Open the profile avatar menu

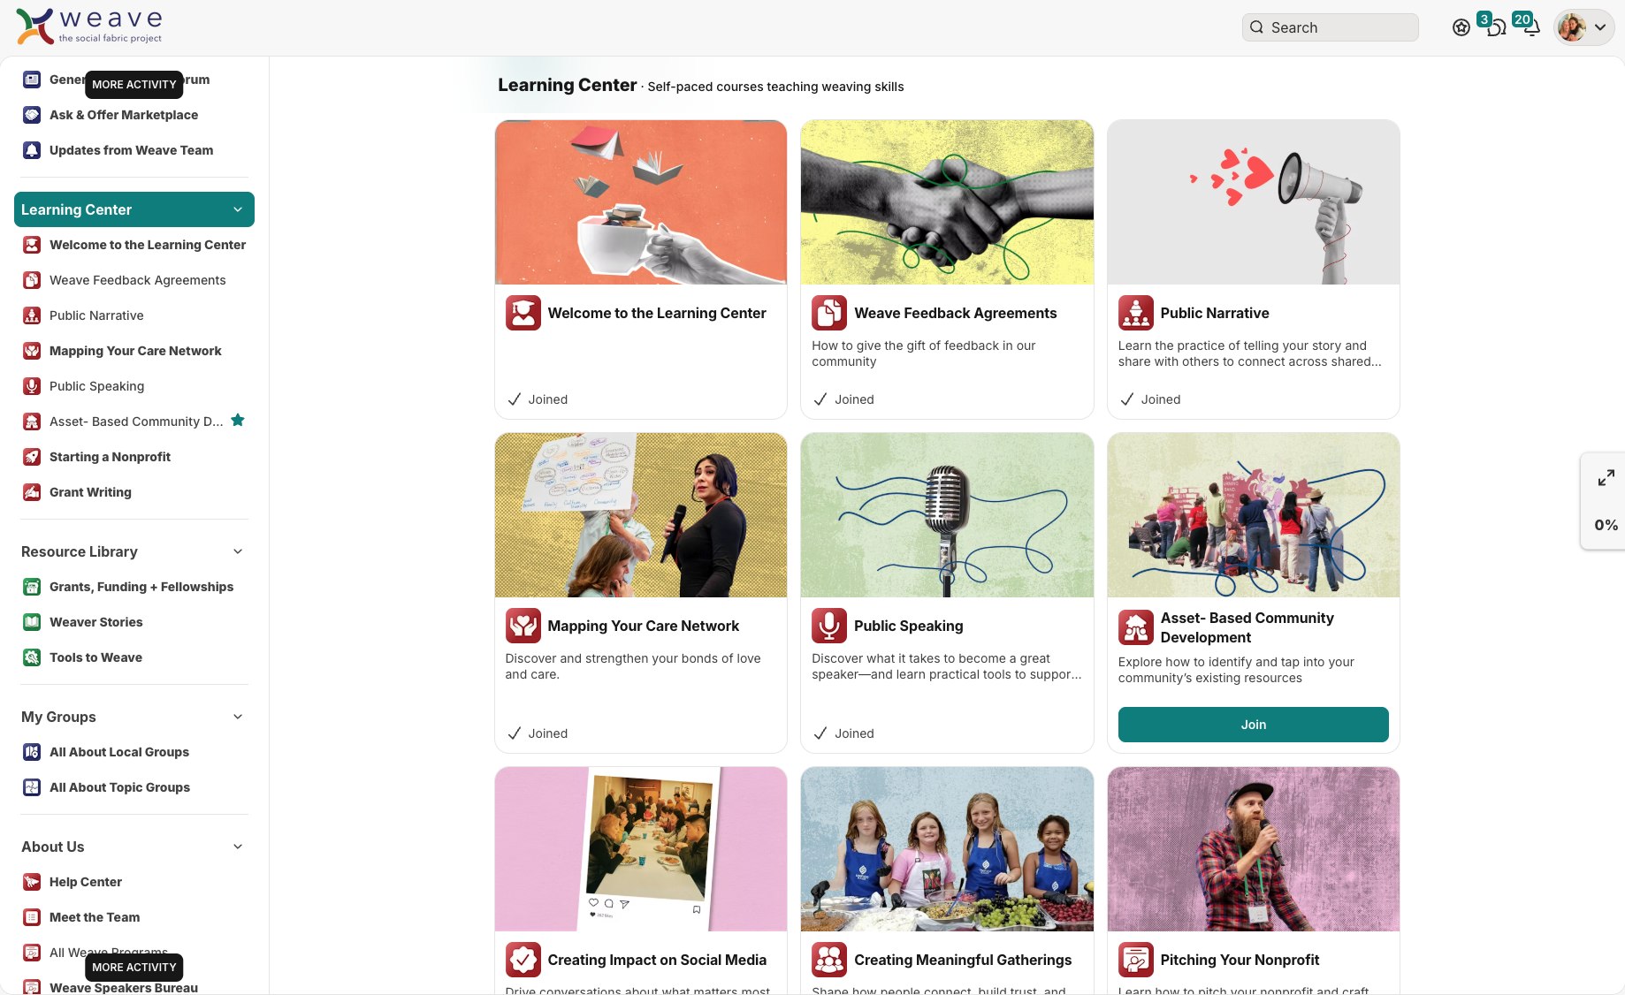(x=1584, y=27)
